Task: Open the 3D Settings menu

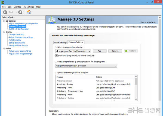Action: (29, 7)
